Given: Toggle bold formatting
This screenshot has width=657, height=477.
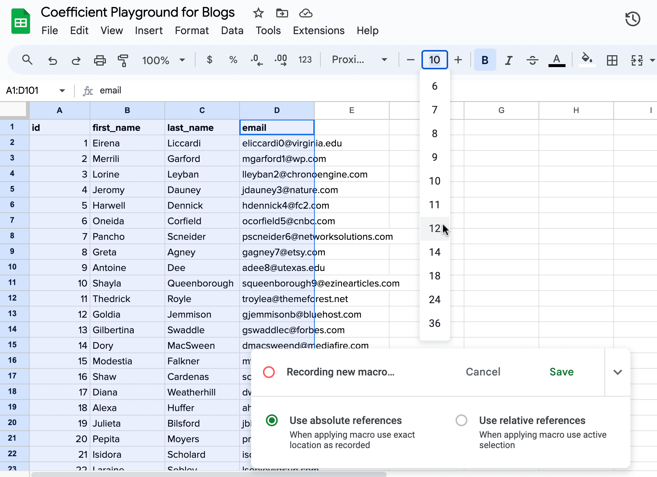Looking at the screenshot, I should [485, 60].
